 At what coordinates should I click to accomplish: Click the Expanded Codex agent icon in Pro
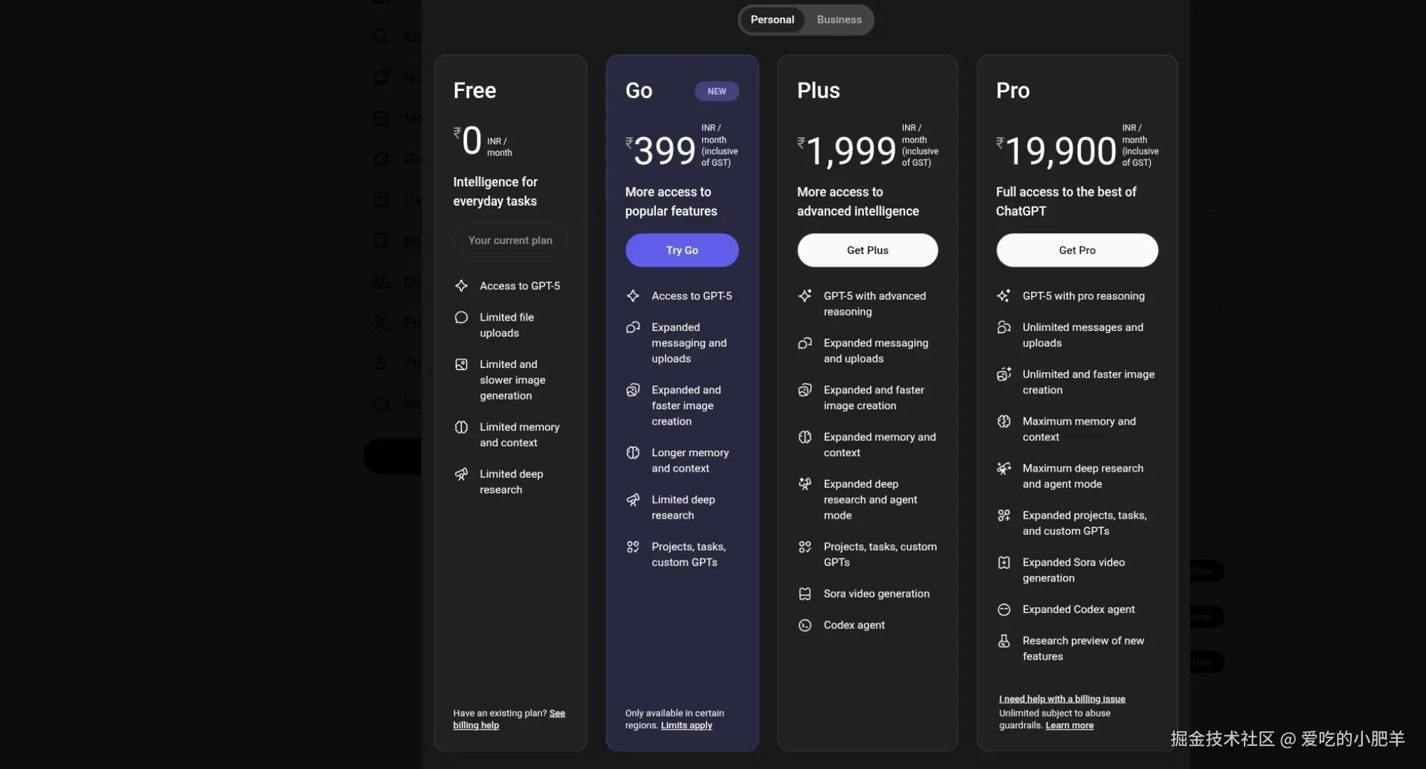coord(1004,609)
